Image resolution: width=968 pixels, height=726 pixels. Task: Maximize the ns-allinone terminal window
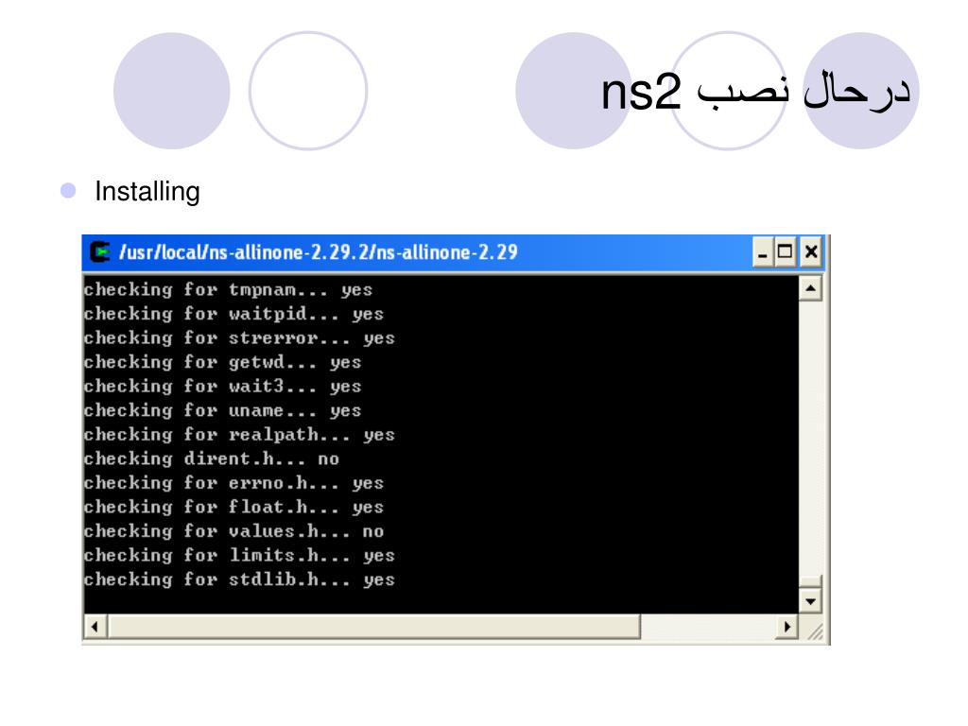(x=786, y=252)
